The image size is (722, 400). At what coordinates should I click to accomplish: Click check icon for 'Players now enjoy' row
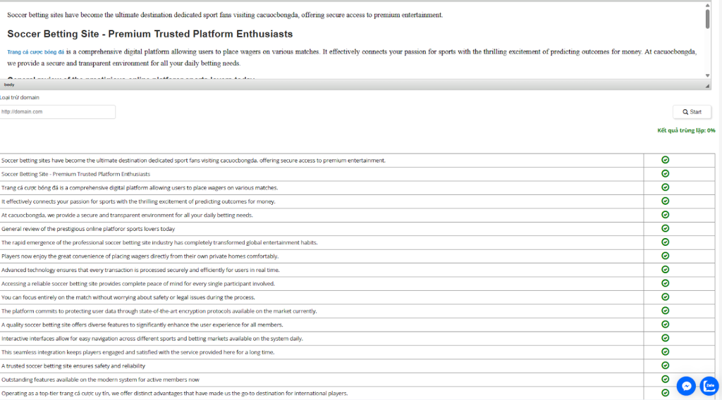(665, 256)
